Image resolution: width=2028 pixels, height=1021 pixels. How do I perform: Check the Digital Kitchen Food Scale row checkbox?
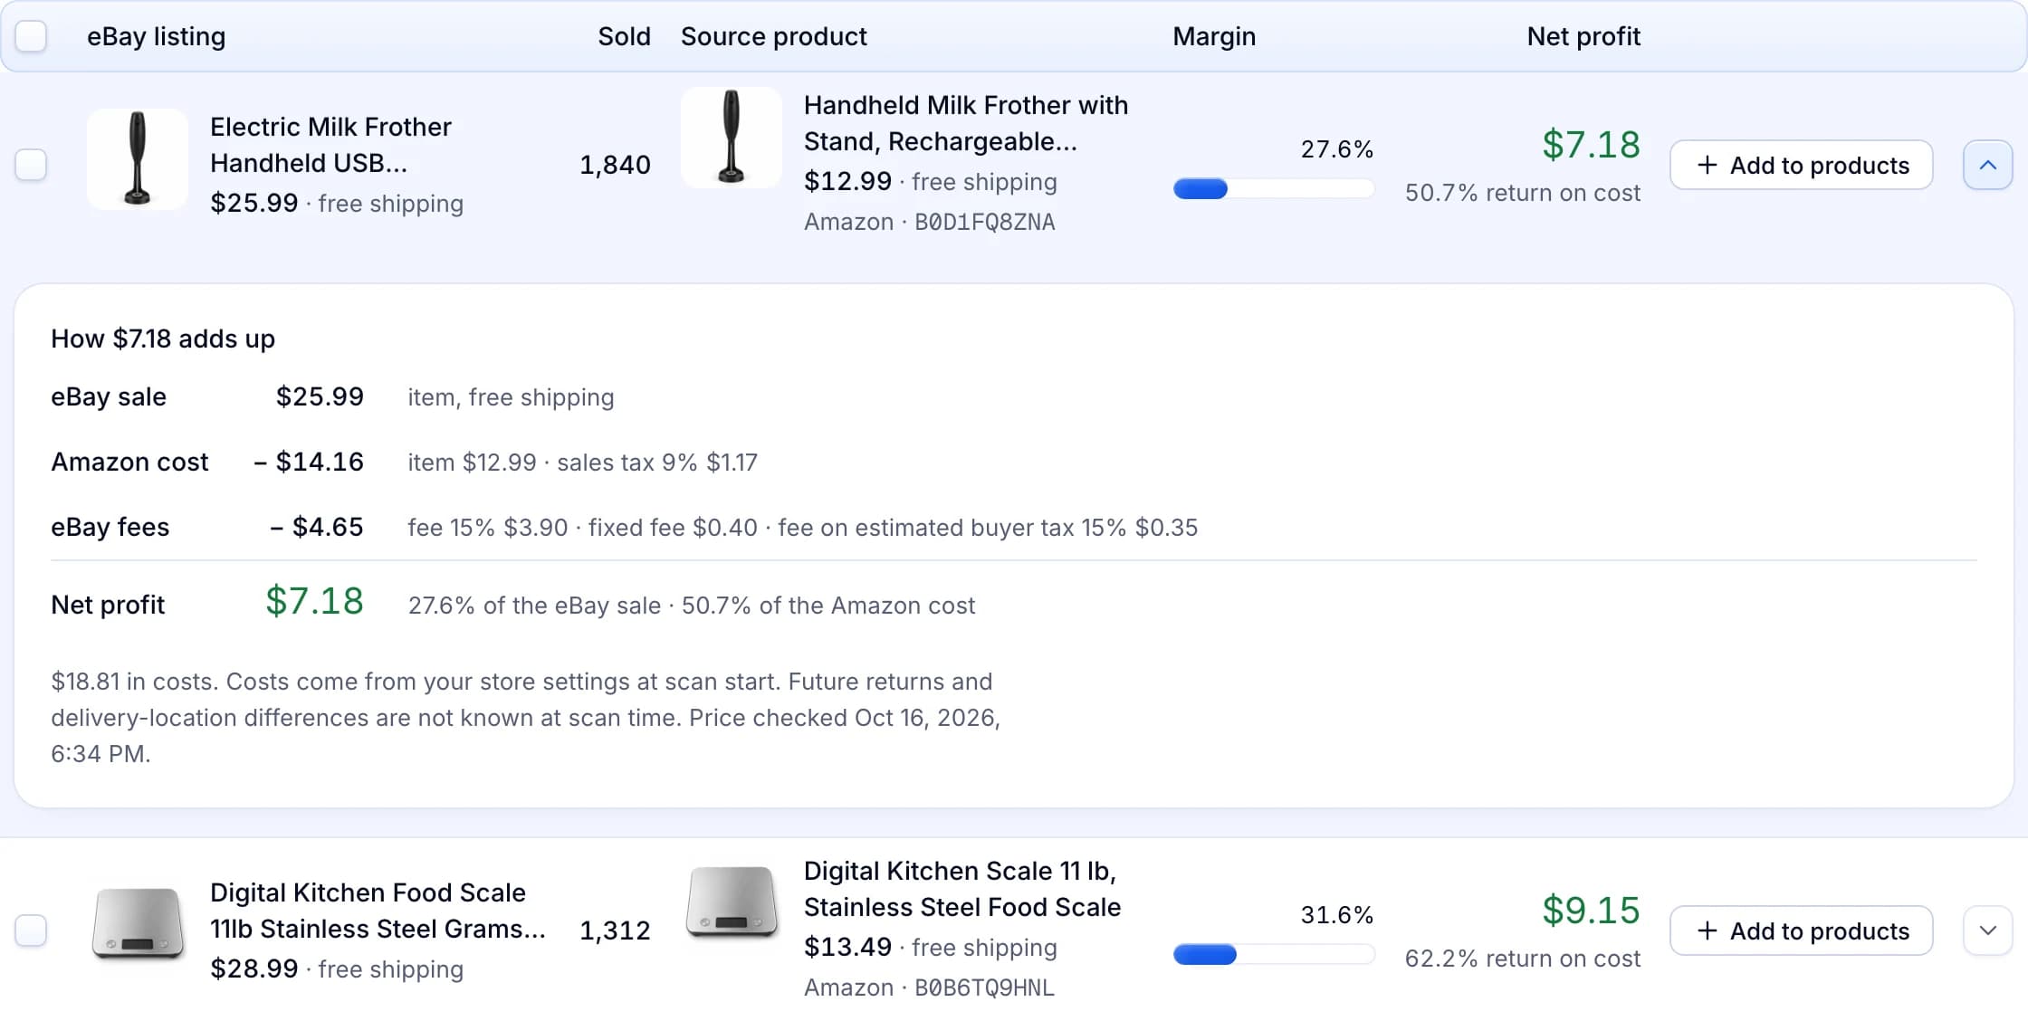tap(31, 930)
